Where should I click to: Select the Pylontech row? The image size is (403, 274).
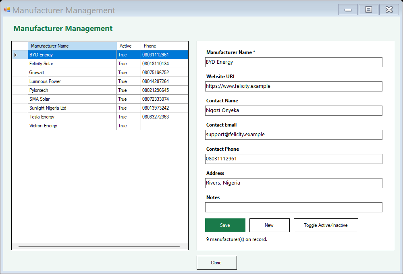pyautogui.click(x=100, y=90)
